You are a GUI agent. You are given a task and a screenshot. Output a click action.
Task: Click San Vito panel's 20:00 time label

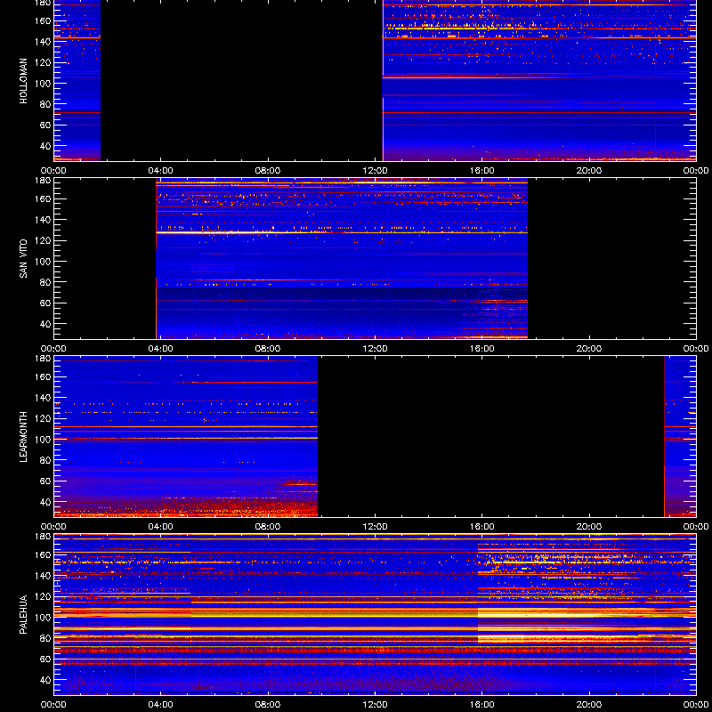pos(589,349)
